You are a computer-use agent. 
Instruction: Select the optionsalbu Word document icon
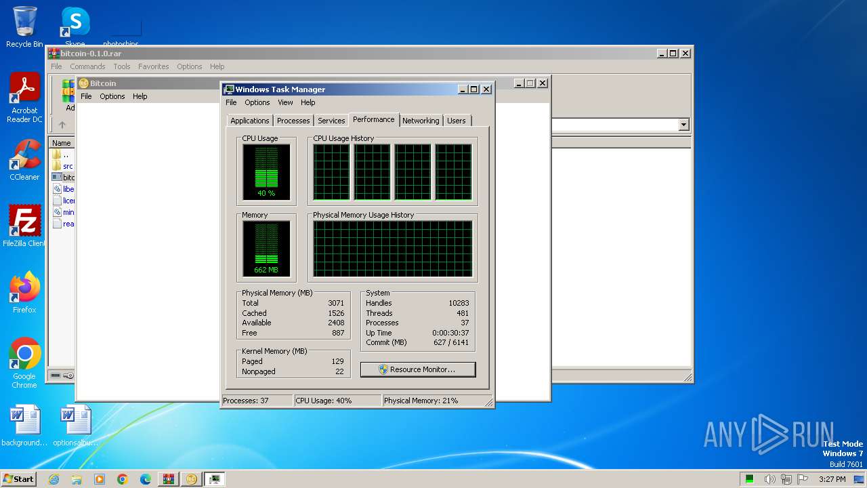(x=75, y=426)
